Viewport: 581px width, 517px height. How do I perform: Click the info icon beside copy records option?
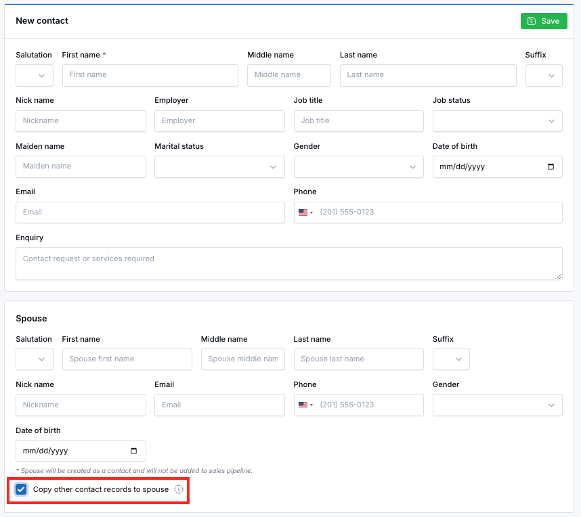coord(179,489)
